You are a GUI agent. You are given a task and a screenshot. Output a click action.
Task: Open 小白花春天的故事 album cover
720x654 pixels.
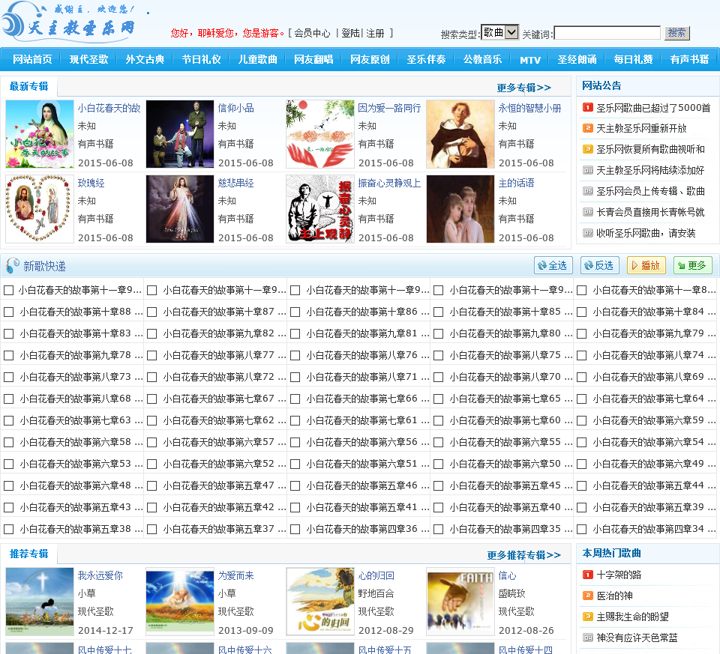(x=40, y=134)
